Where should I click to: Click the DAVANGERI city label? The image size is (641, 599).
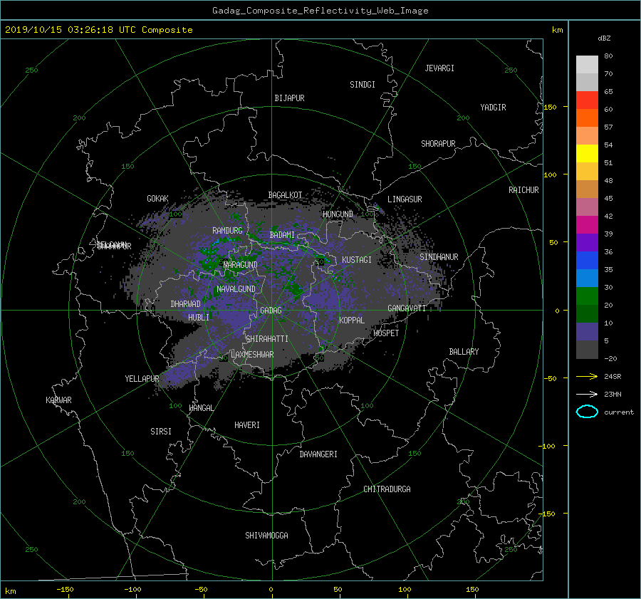pos(318,454)
